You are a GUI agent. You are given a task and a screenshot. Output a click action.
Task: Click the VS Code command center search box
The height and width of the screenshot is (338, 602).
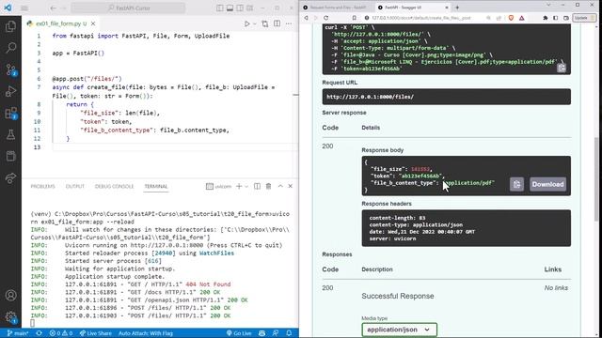pyautogui.click(x=128, y=8)
